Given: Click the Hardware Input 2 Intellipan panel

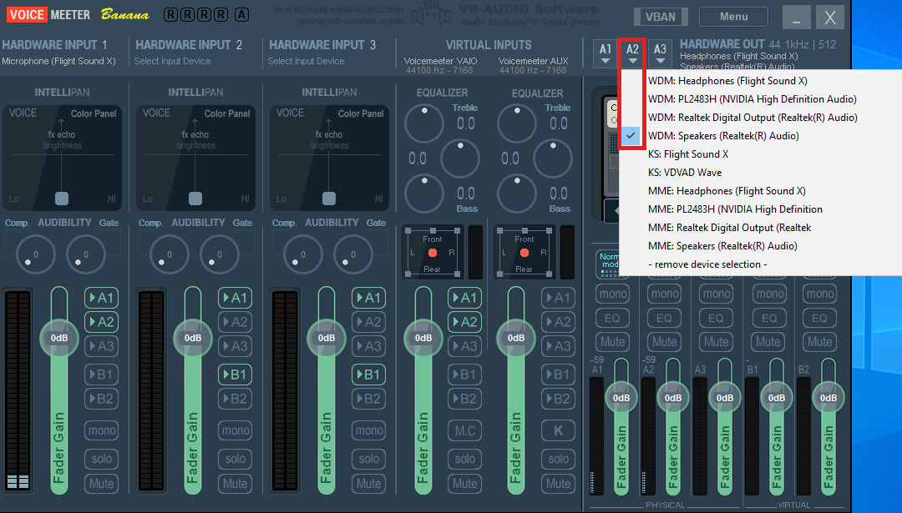Looking at the screenshot, I should (x=195, y=157).
